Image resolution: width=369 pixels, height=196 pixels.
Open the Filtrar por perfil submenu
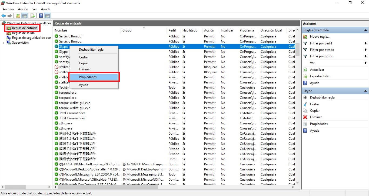click(x=366, y=43)
